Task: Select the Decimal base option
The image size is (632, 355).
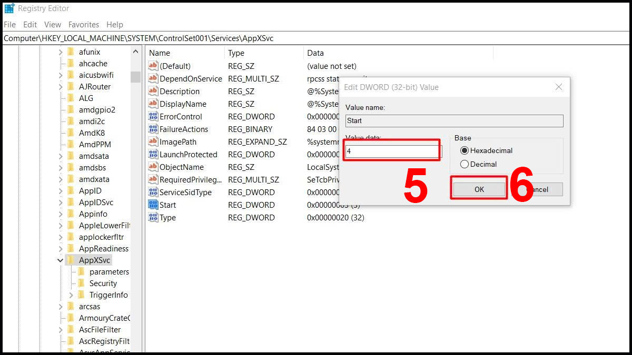Action: tap(465, 164)
